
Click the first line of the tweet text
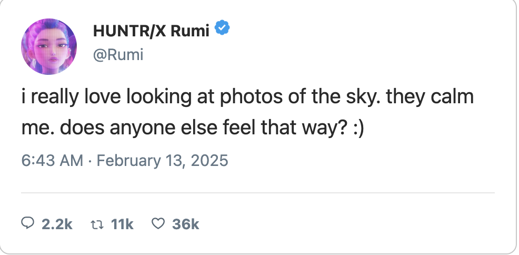247,98
